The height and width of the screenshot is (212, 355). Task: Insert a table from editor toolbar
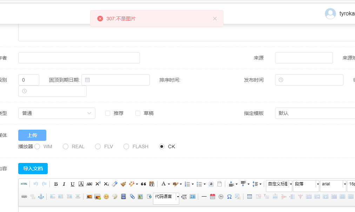249,197
